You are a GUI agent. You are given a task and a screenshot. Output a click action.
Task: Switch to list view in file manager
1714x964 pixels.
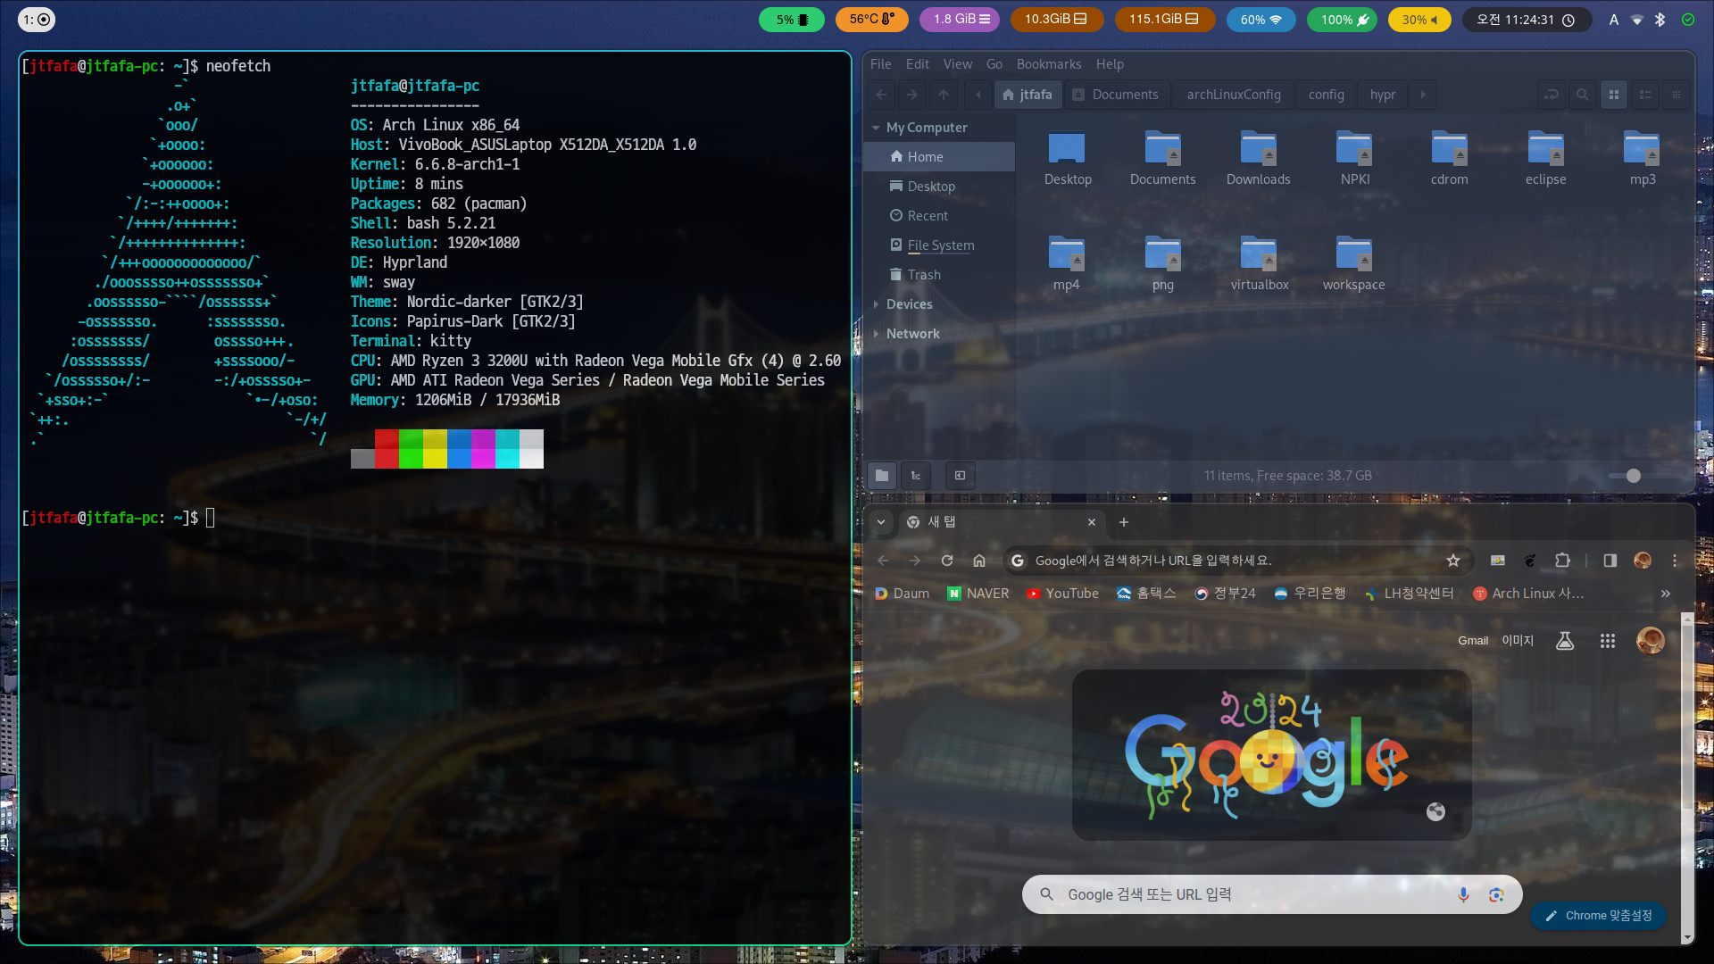coord(1645,95)
